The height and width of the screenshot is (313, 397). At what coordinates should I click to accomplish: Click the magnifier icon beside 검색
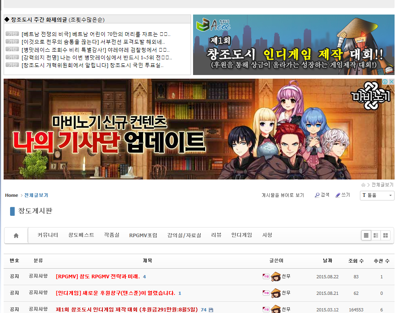tap(317, 195)
